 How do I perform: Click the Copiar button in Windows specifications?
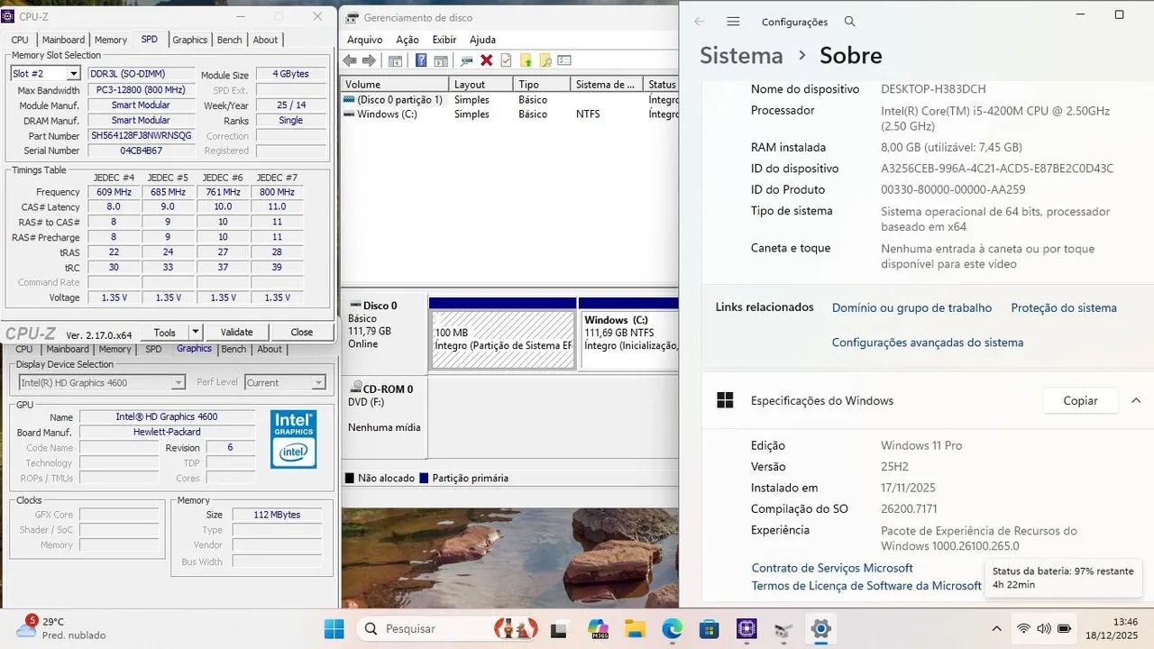(x=1080, y=400)
